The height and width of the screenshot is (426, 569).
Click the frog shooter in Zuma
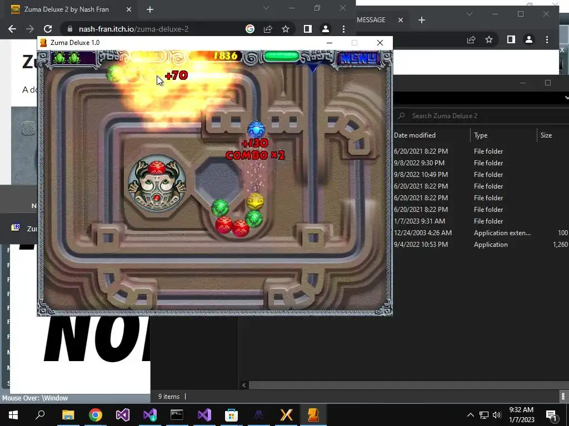click(157, 184)
